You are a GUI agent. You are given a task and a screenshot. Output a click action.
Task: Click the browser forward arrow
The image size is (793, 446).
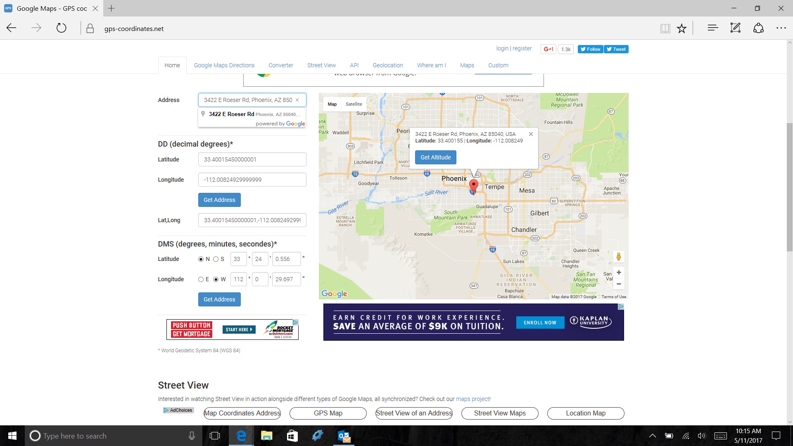pos(36,28)
